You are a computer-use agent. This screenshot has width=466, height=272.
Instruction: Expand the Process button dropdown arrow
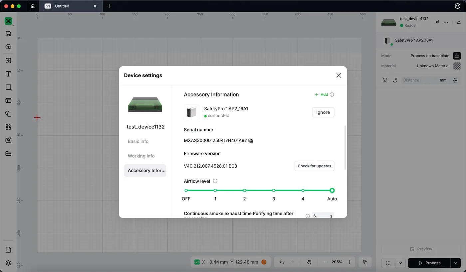455,263
